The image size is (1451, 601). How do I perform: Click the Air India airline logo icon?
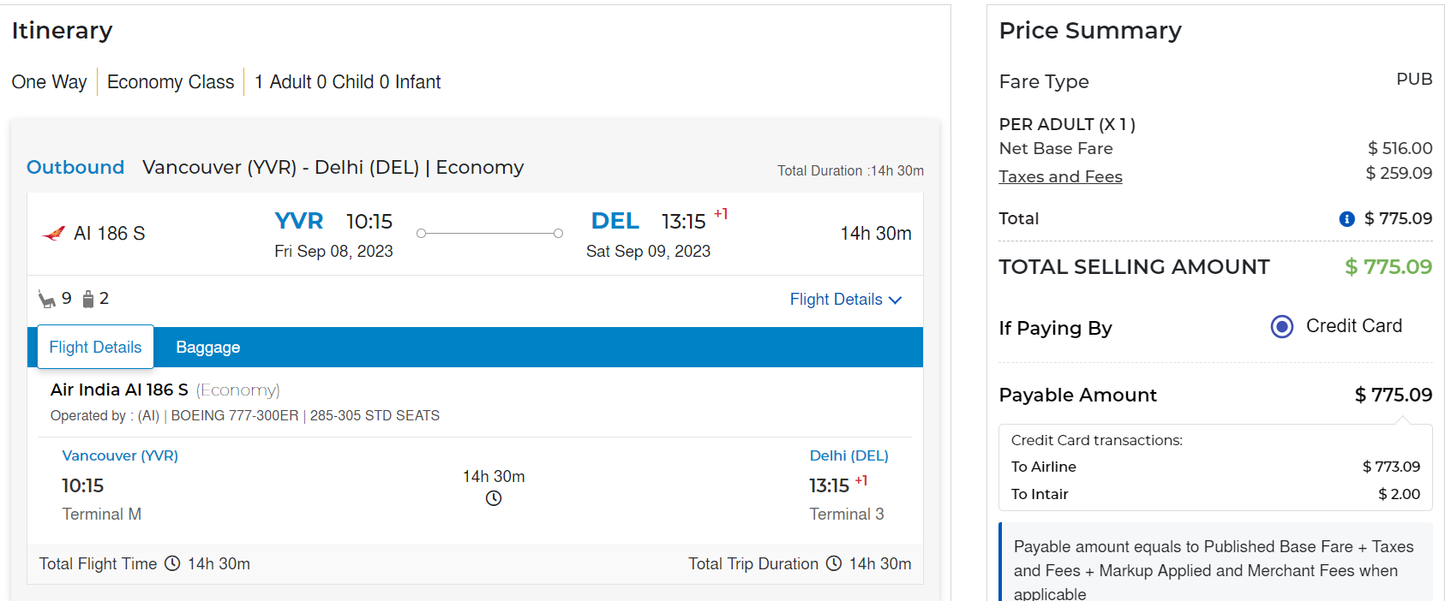tap(53, 233)
